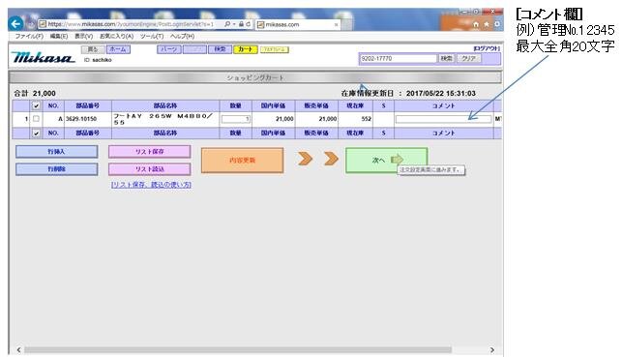
Task: Click the 戻る button
Action: pyautogui.click(x=93, y=49)
